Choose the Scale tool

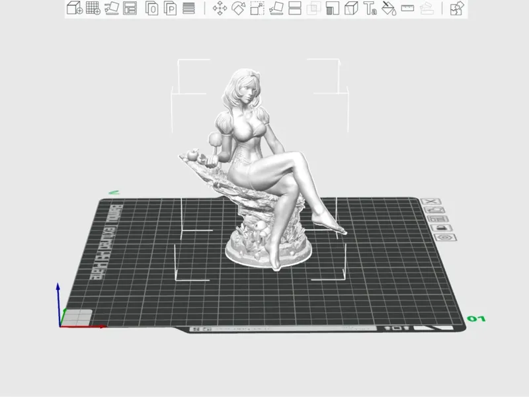tap(257, 8)
